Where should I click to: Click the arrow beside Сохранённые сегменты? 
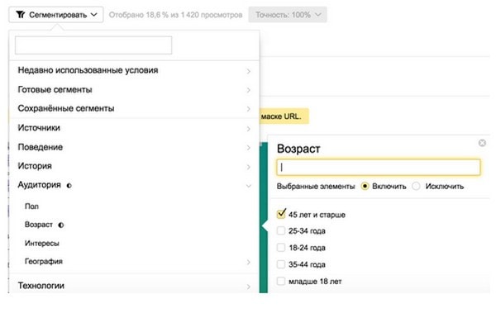point(249,109)
